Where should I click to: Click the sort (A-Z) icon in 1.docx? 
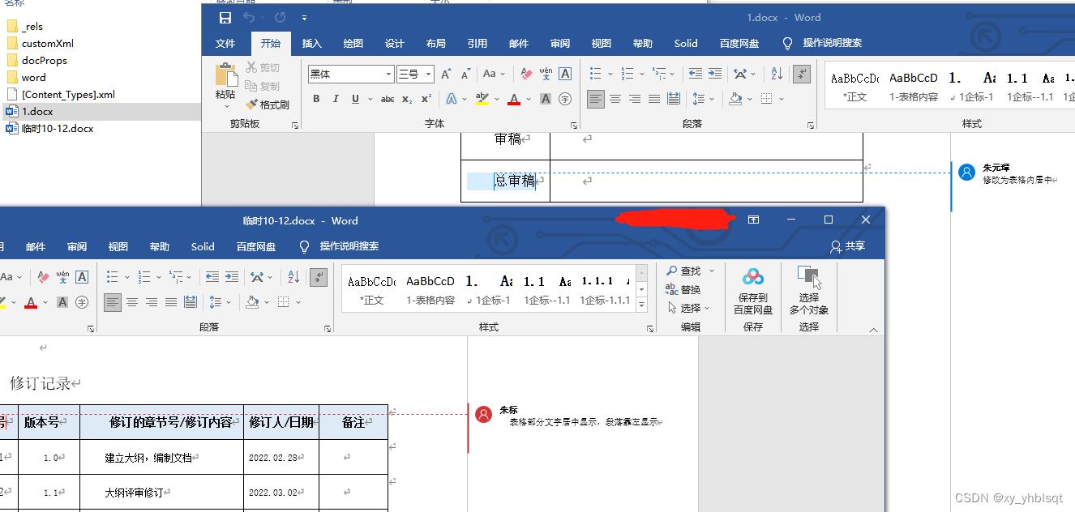tap(776, 74)
